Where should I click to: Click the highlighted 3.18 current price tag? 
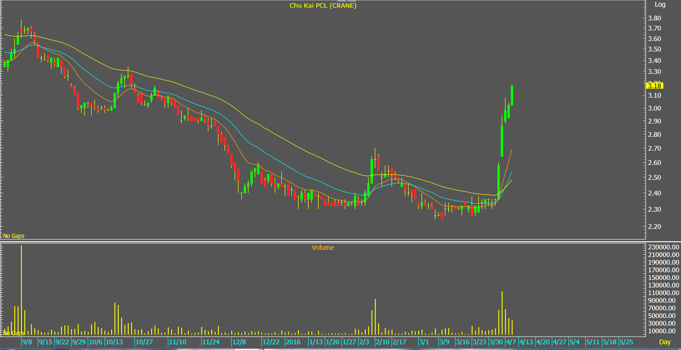[x=654, y=85]
